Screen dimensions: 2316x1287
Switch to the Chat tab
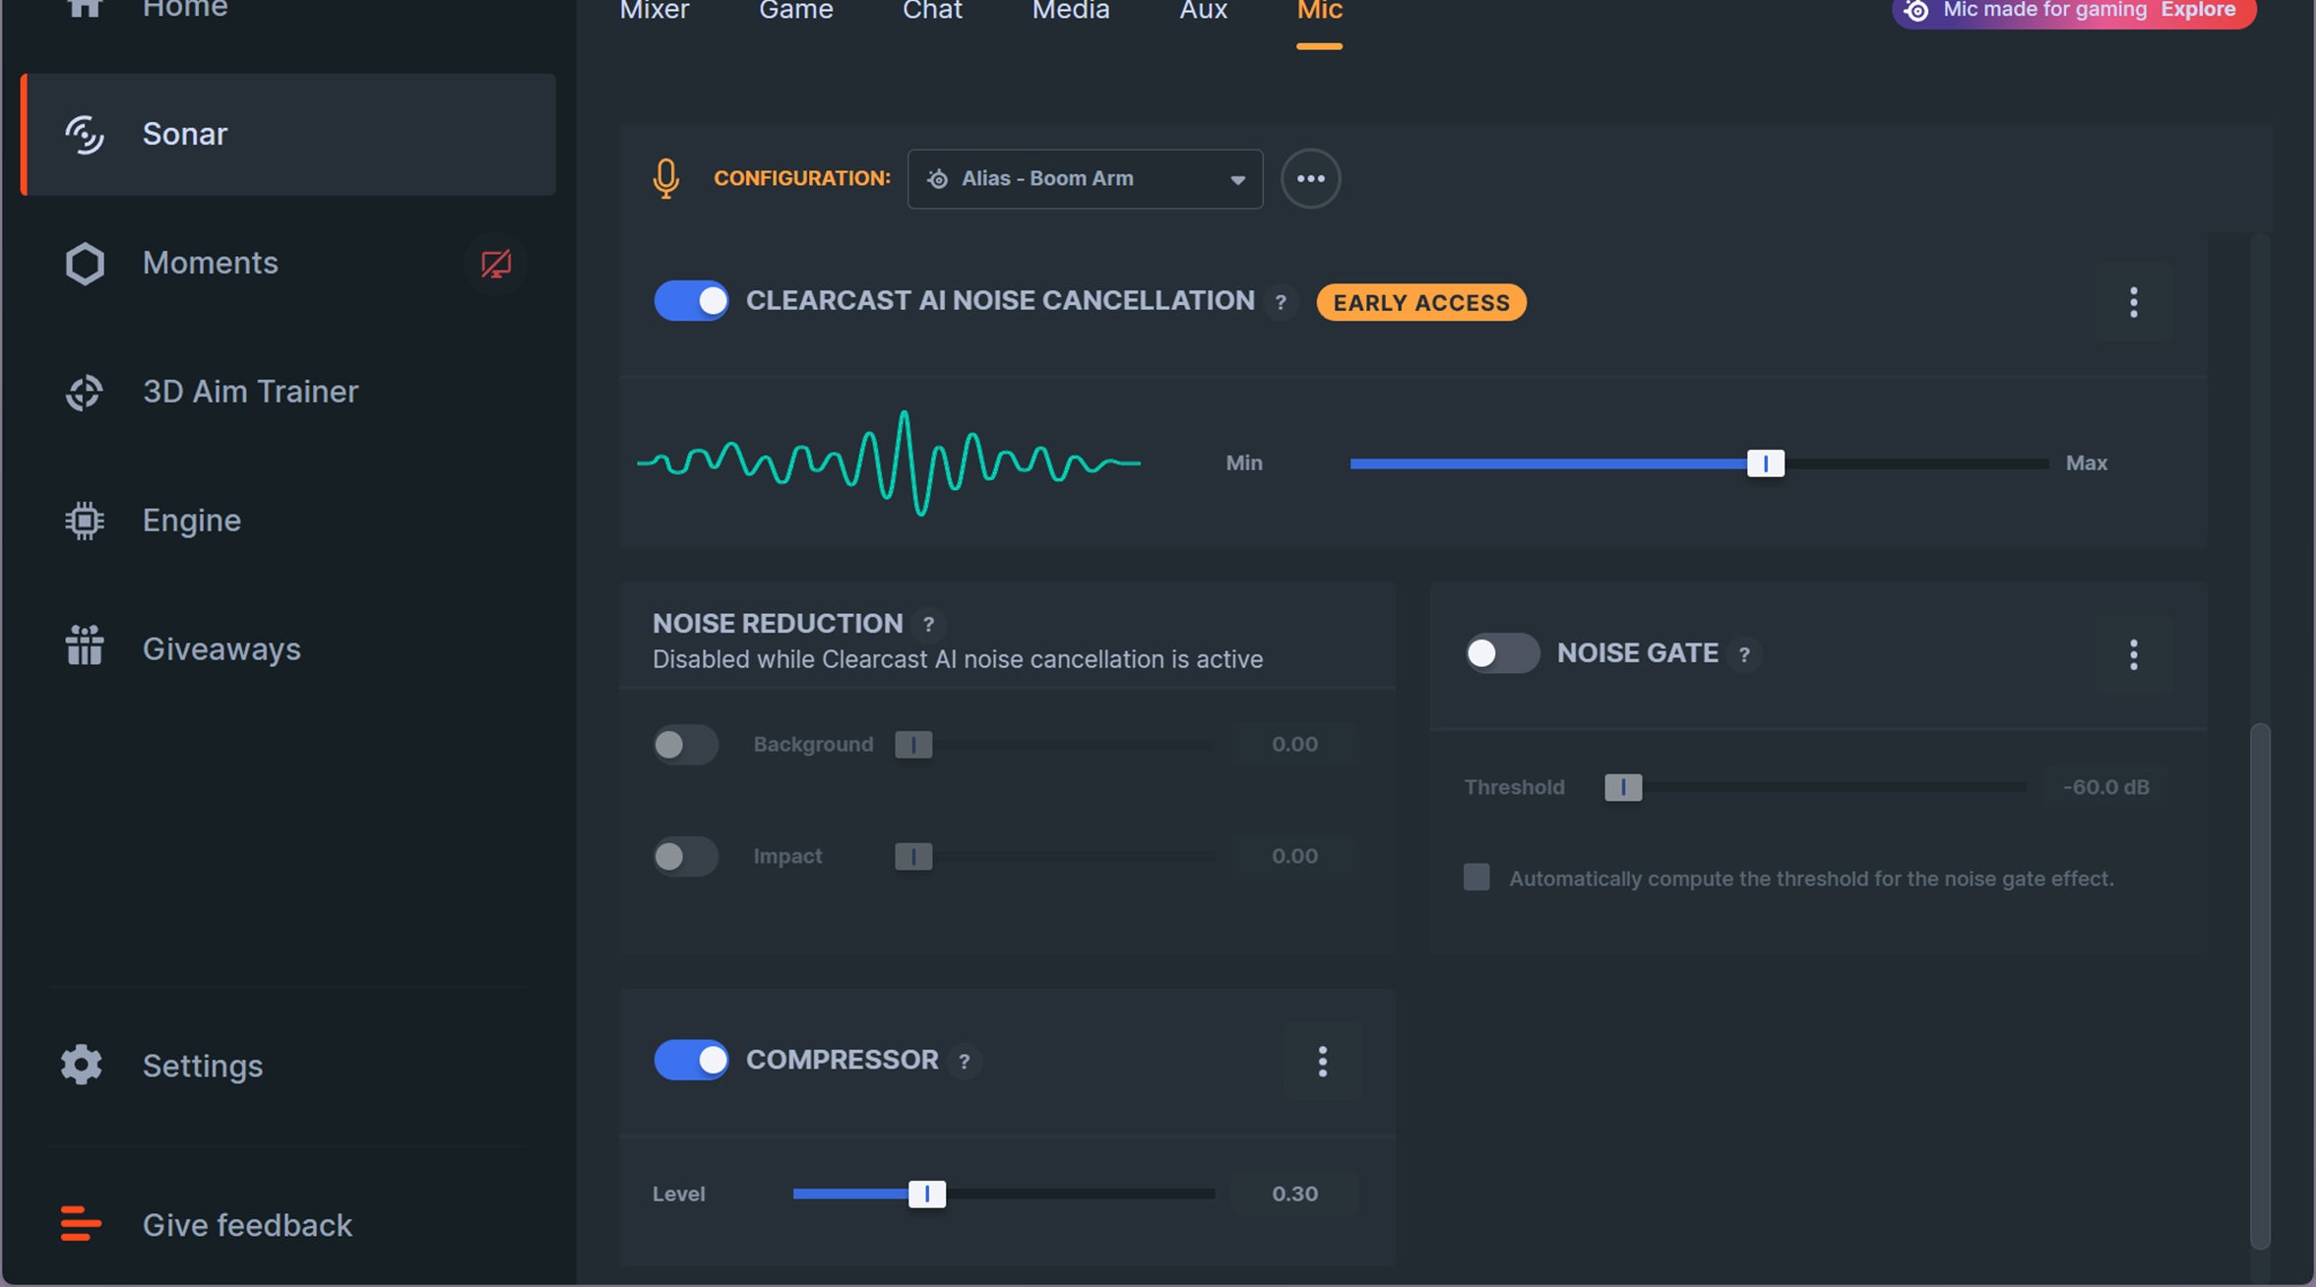[932, 12]
